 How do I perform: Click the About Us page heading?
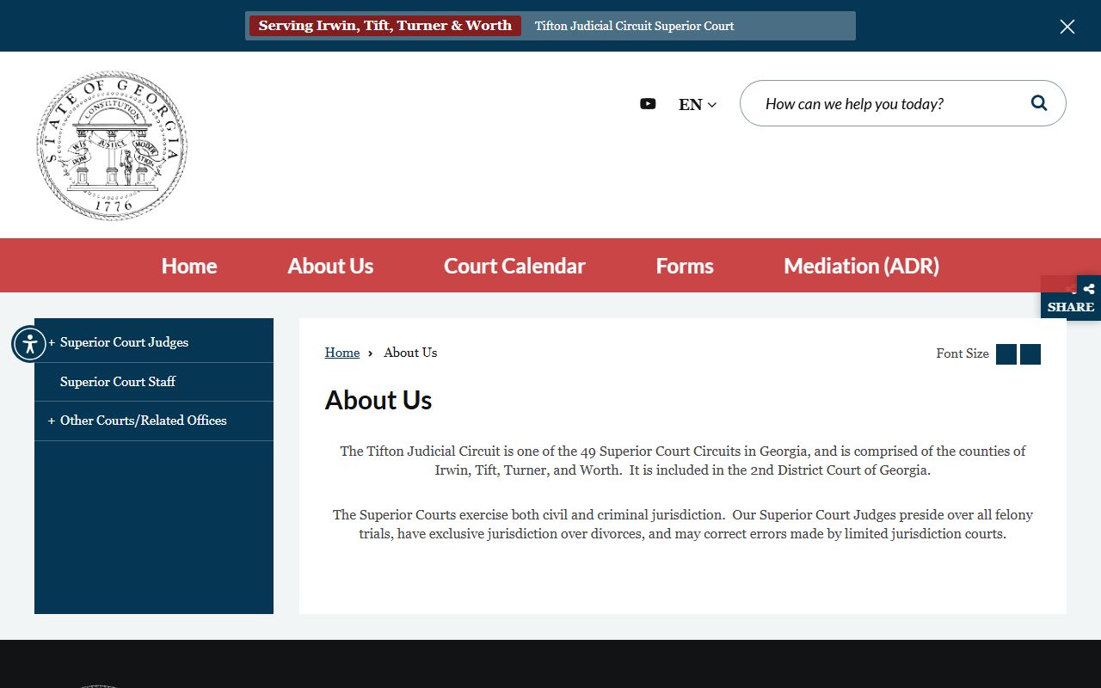pos(378,400)
